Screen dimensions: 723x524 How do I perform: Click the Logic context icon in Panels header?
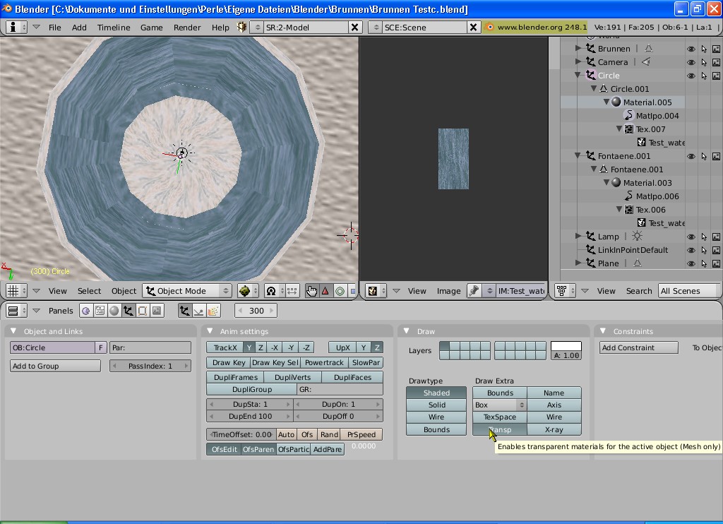(85, 311)
